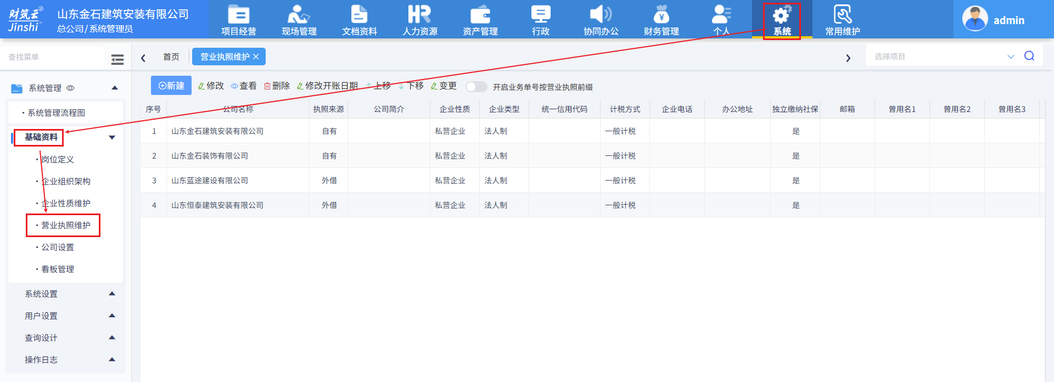Focus the 查找菜单 search field
This screenshot has height=382, width=1054.
[52, 57]
